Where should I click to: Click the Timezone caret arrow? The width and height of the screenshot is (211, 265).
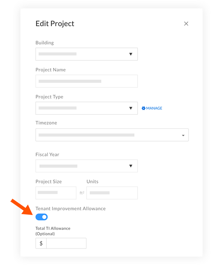click(x=183, y=135)
